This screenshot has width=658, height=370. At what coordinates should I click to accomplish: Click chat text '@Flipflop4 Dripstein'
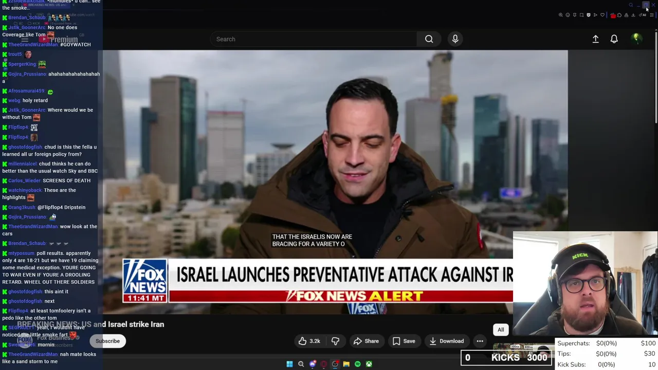tap(61, 207)
